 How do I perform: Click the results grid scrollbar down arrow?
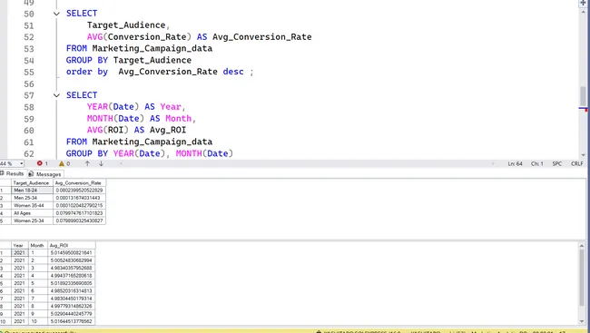[582, 322]
